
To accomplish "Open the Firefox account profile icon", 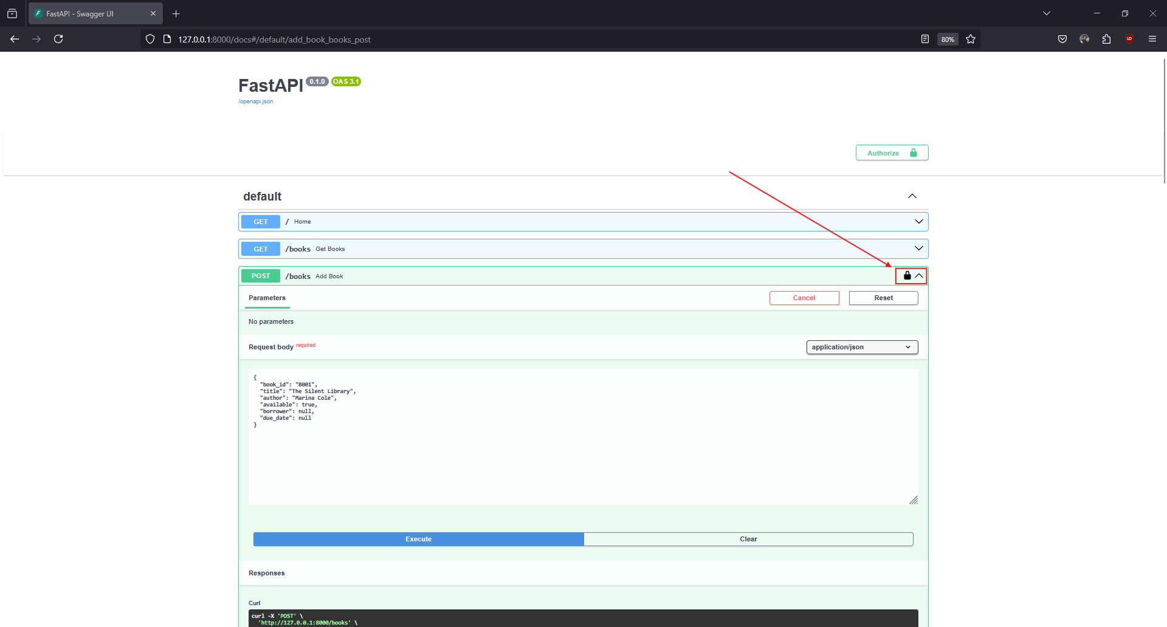I will click(x=1084, y=39).
